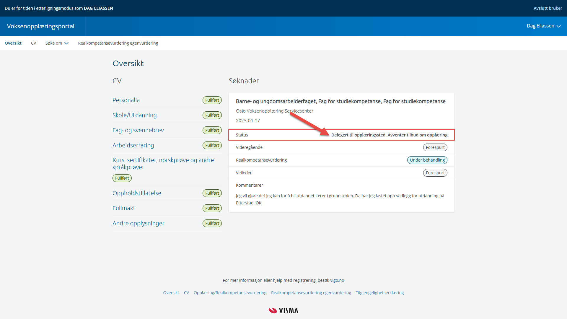Open Fag- og svennebrev section

138,130
